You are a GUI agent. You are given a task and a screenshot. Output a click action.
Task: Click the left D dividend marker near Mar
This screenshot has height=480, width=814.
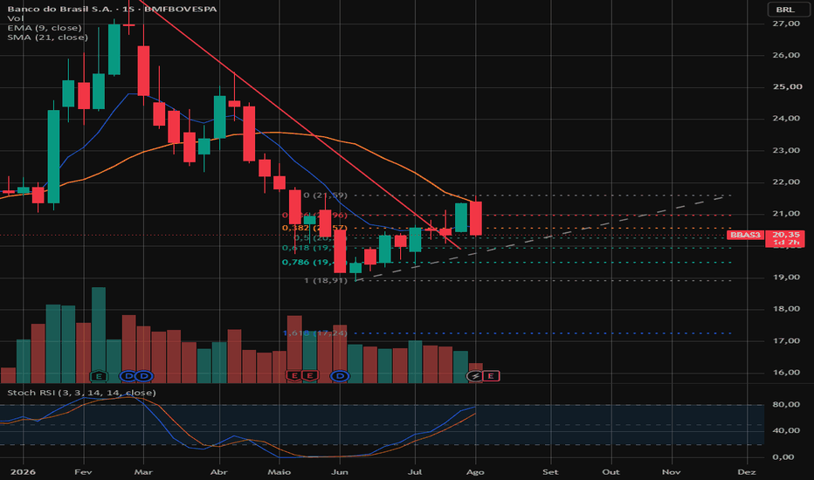[128, 376]
